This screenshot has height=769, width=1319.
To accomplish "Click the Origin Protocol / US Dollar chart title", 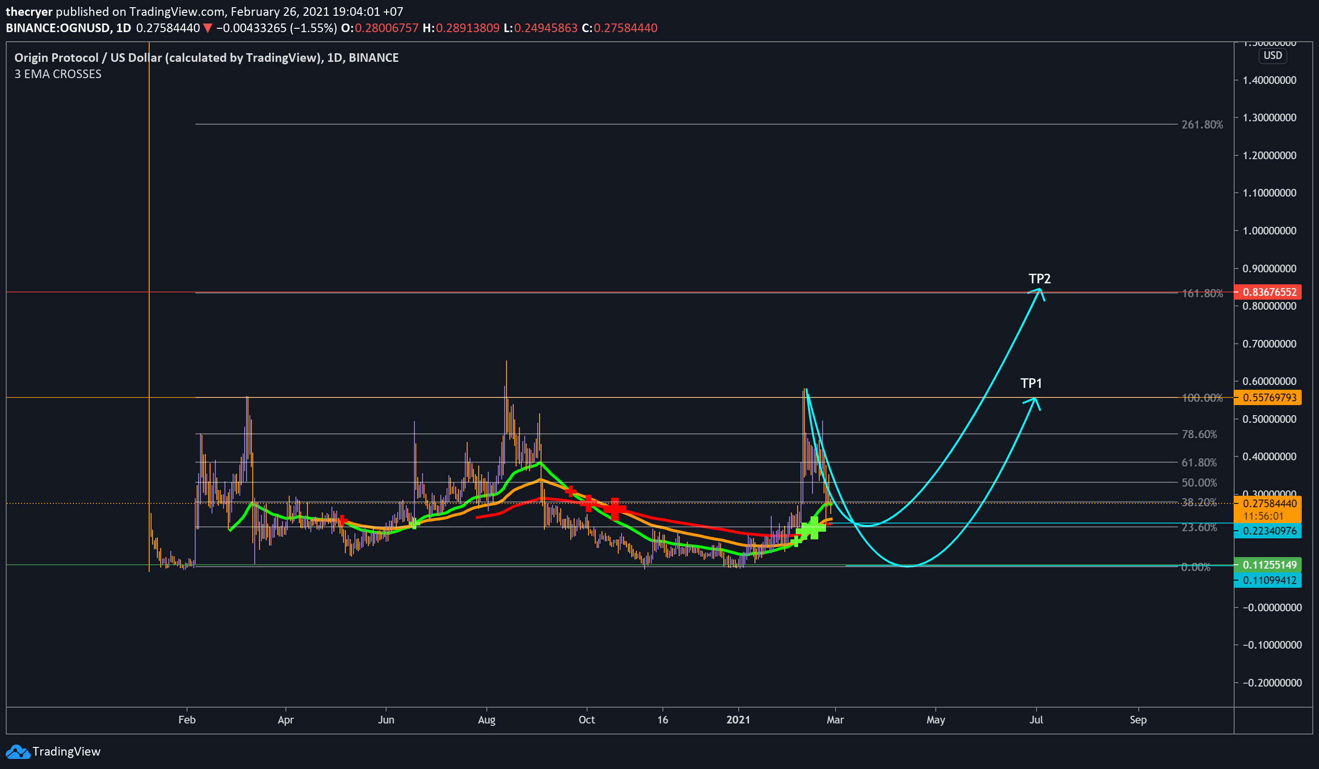I will pos(206,58).
